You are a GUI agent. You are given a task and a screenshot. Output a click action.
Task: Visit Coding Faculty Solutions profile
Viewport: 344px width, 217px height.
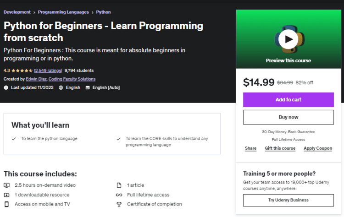tap(72, 79)
